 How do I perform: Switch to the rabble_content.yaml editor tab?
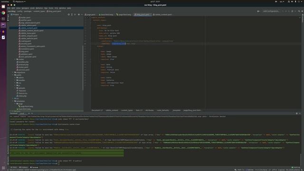tap(162, 15)
